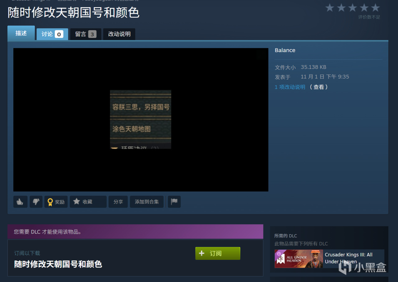
Task: Select the 留言 comments tab
Action: pos(86,34)
